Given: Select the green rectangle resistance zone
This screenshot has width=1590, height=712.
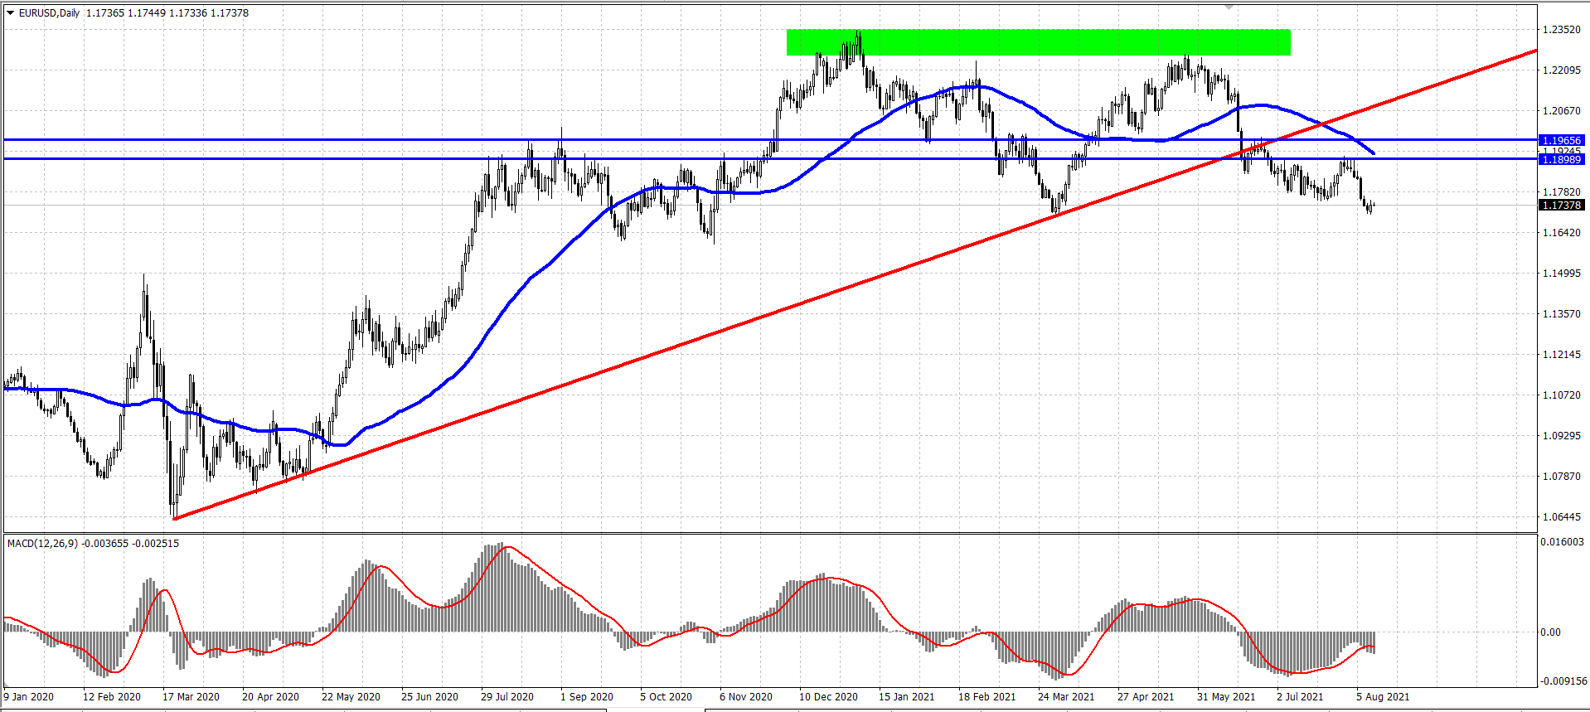Looking at the screenshot, I should pyautogui.click(x=1038, y=42).
